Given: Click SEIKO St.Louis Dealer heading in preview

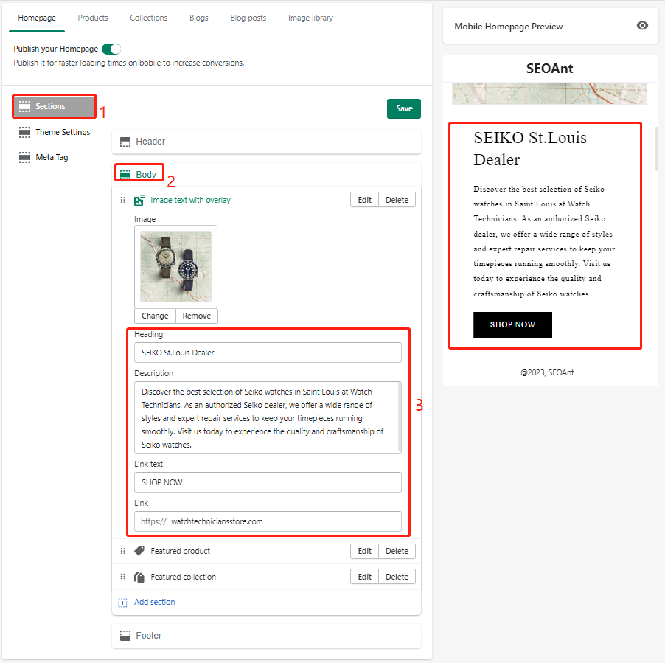Looking at the screenshot, I should (529, 148).
